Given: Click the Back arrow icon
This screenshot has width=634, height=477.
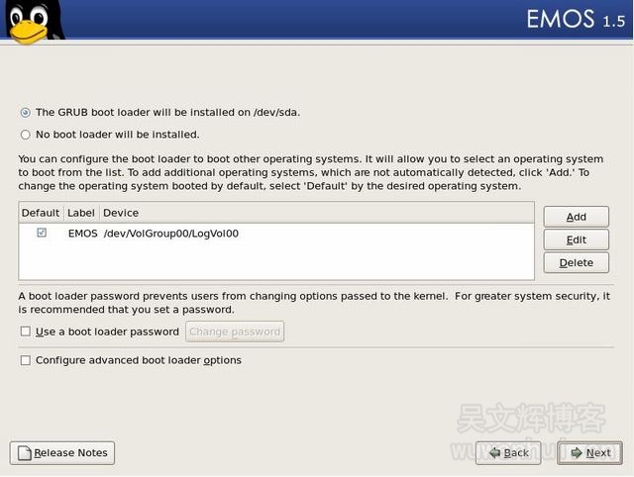Looking at the screenshot, I should [492, 453].
